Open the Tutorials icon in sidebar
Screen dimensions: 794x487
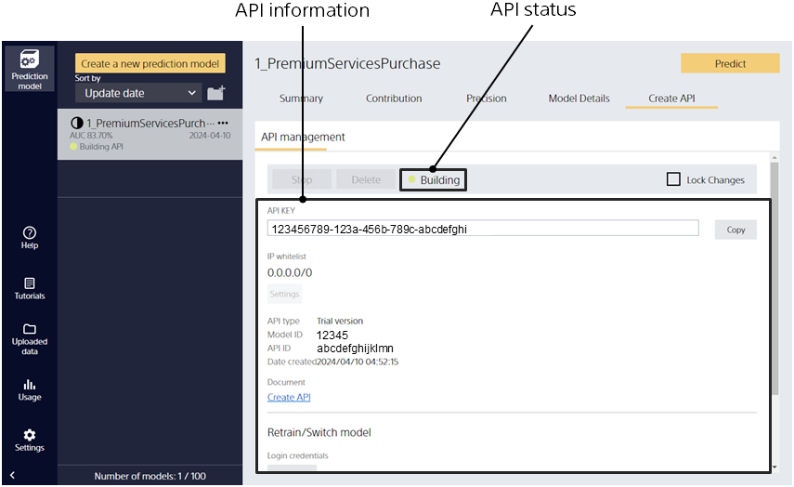coord(30,288)
